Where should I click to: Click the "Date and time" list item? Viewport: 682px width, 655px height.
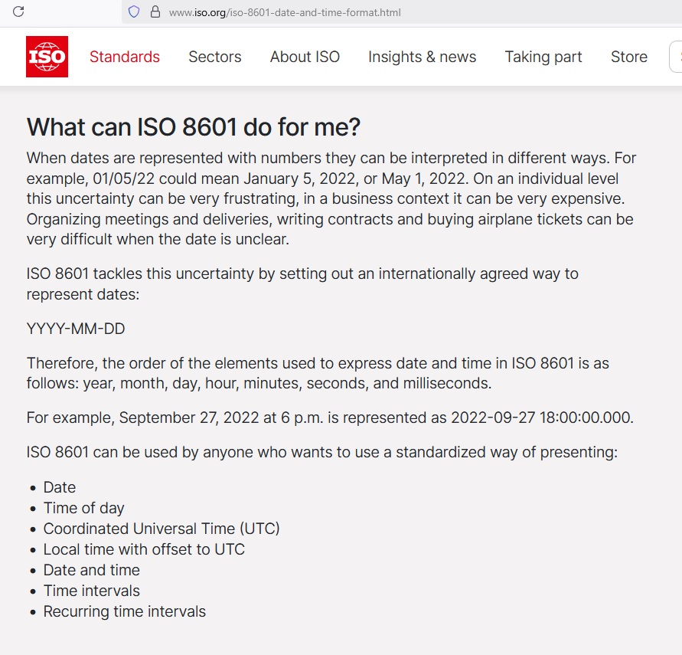coord(92,570)
